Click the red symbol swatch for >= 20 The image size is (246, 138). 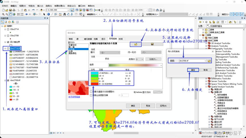pyautogui.click(x=94, y=84)
